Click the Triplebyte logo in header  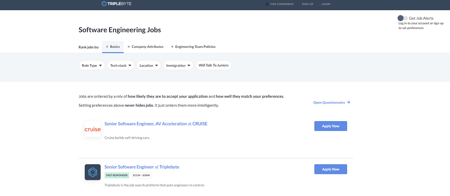click(117, 4)
